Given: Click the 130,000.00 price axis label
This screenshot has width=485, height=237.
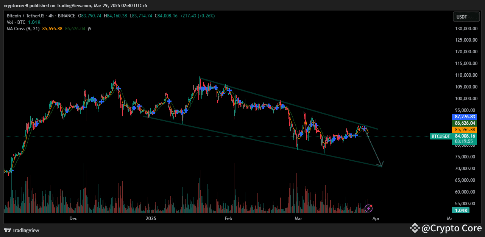Looking at the screenshot, I should click(x=465, y=29).
